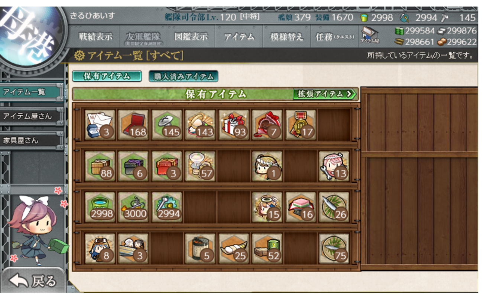483x297 pixels.
Task: Click the saury fish item showing 75
Action: (x=334, y=248)
